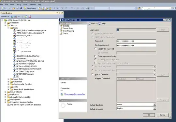Click the Help icon in Login Properties
Viewport: 176px width, 122px height.
coord(100,24)
